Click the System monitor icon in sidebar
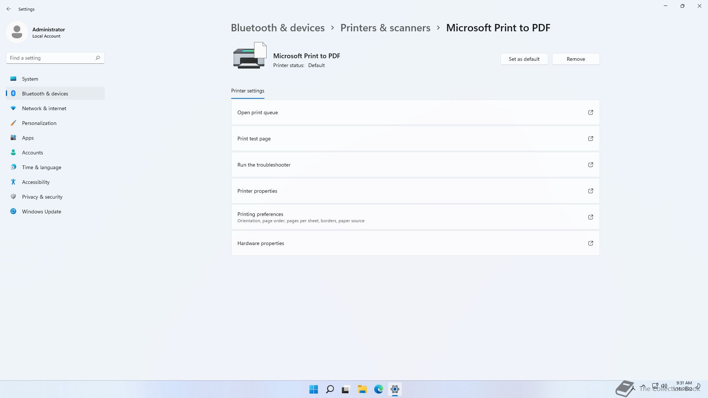 coord(13,78)
